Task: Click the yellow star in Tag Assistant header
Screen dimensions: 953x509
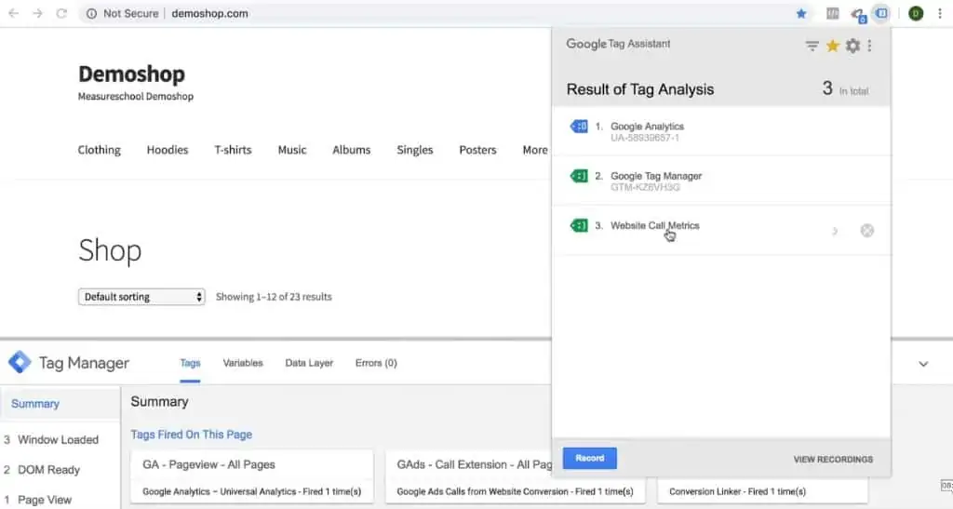Action: [833, 46]
